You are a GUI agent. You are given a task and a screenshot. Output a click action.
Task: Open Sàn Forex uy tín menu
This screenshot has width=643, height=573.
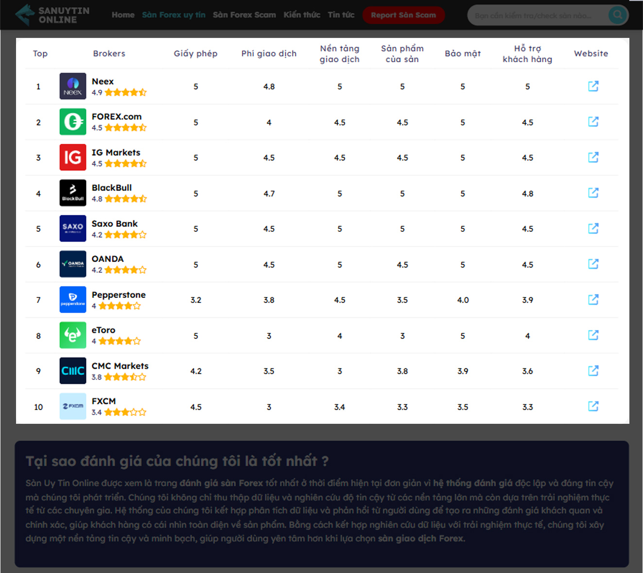pos(174,15)
